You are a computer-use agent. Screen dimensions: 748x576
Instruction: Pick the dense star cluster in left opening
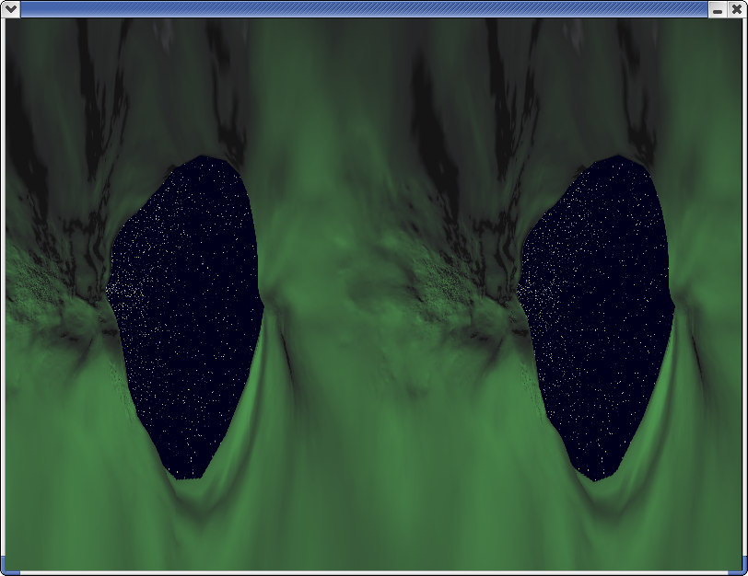click(x=123, y=287)
